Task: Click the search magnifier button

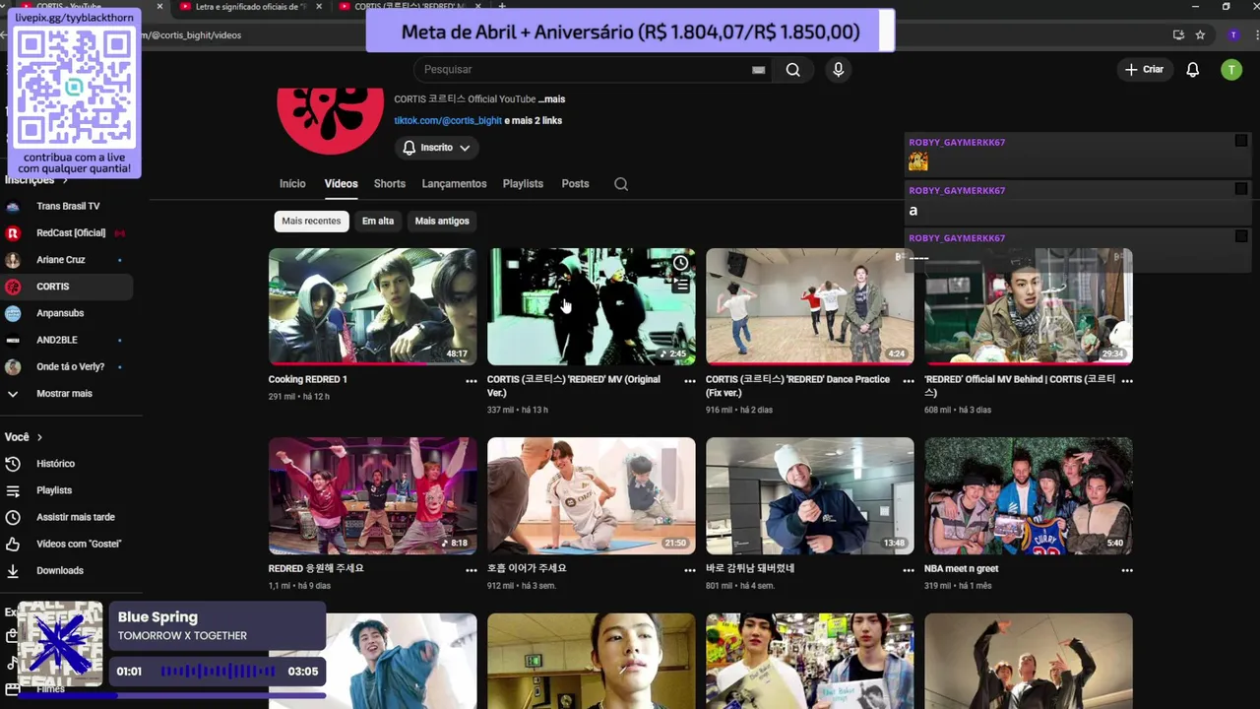Action: click(x=792, y=70)
